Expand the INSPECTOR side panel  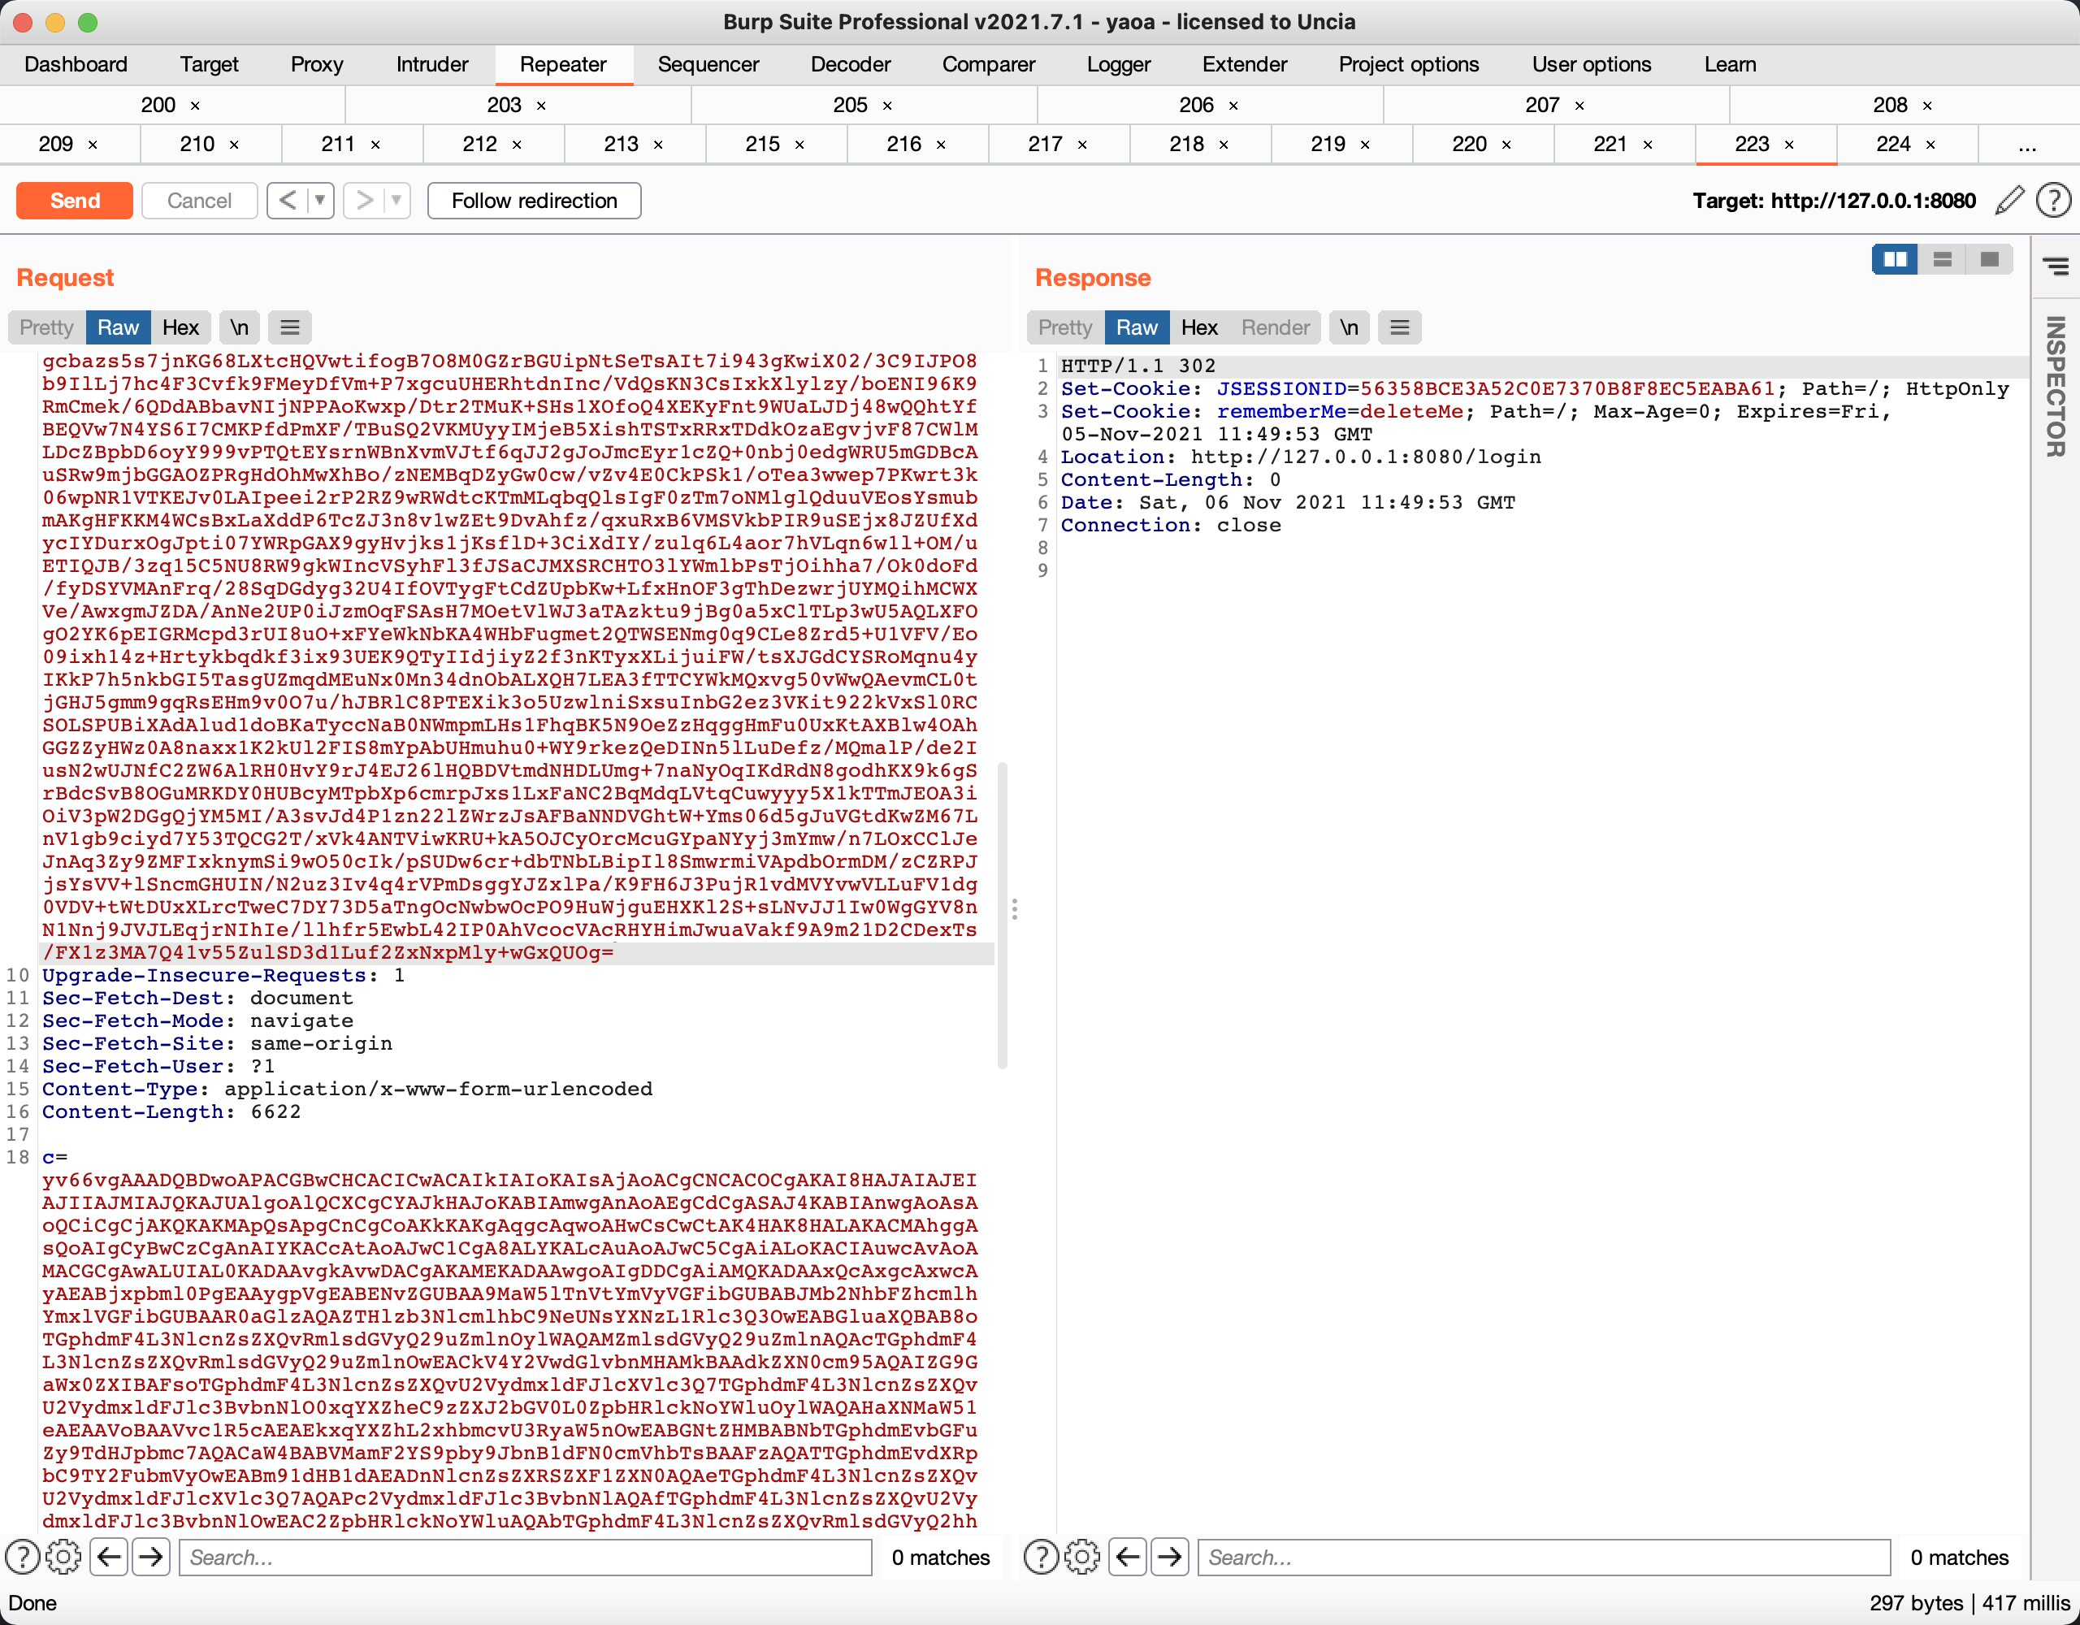2056,386
